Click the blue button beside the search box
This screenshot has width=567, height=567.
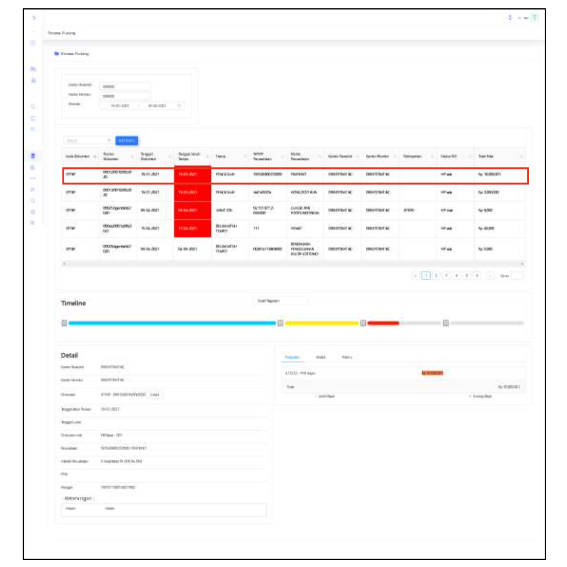point(126,140)
